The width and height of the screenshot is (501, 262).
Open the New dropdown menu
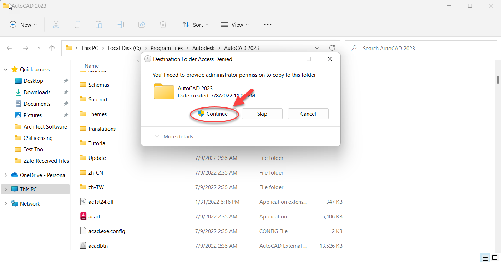pyautogui.click(x=23, y=25)
